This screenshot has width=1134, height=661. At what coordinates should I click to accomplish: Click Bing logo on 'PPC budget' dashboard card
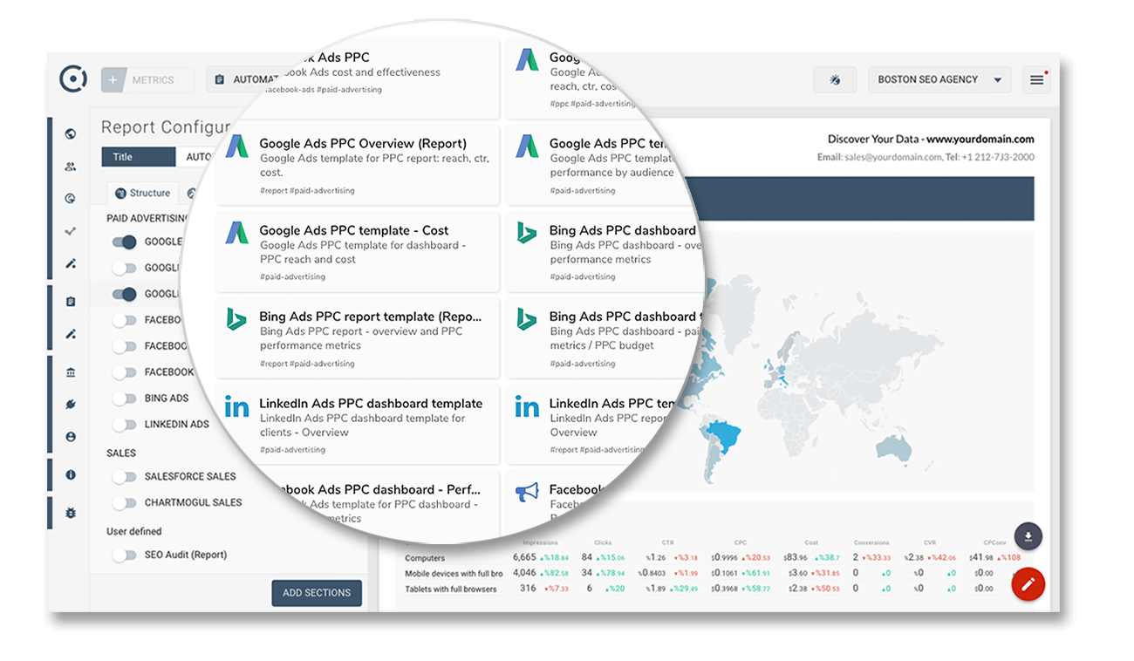526,319
